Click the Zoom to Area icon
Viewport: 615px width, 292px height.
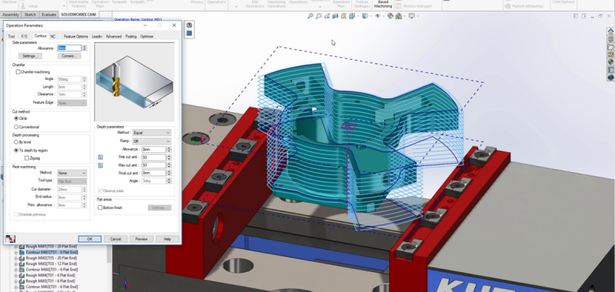pyautogui.click(x=318, y=16)
